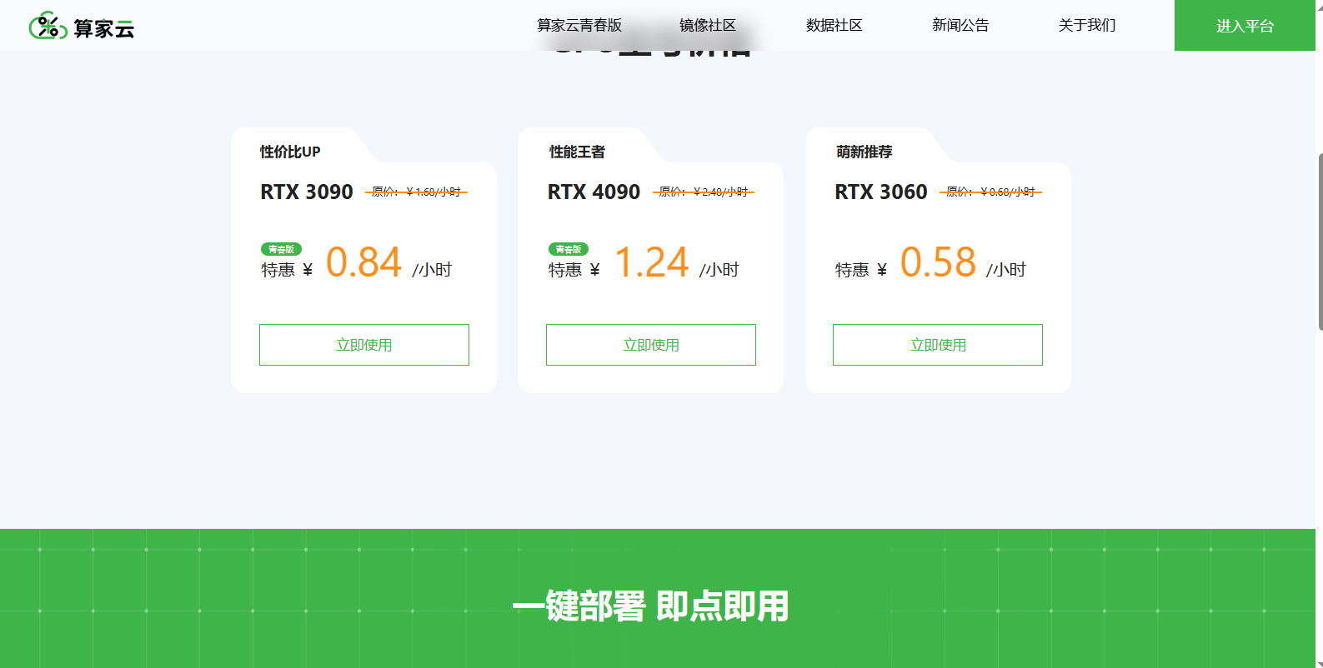Click 立即使用 under RTX 4090

tap(651, 345)
